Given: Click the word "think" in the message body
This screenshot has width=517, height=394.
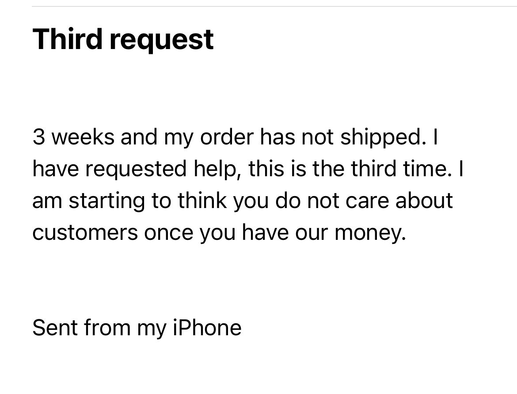Looking at the screenshot, I should click(x=202, y=200).
